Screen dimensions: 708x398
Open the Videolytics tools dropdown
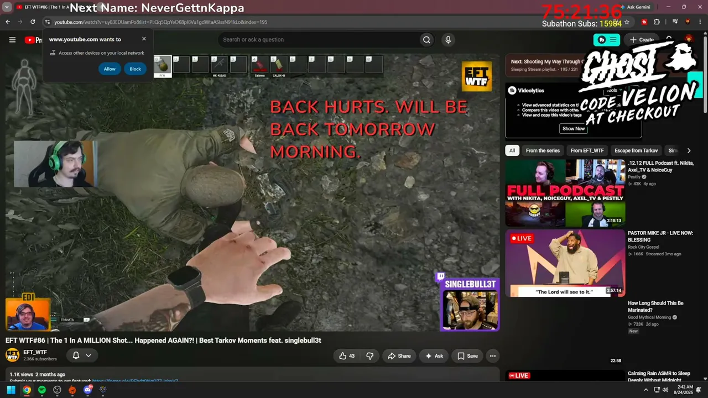point(614,91)
